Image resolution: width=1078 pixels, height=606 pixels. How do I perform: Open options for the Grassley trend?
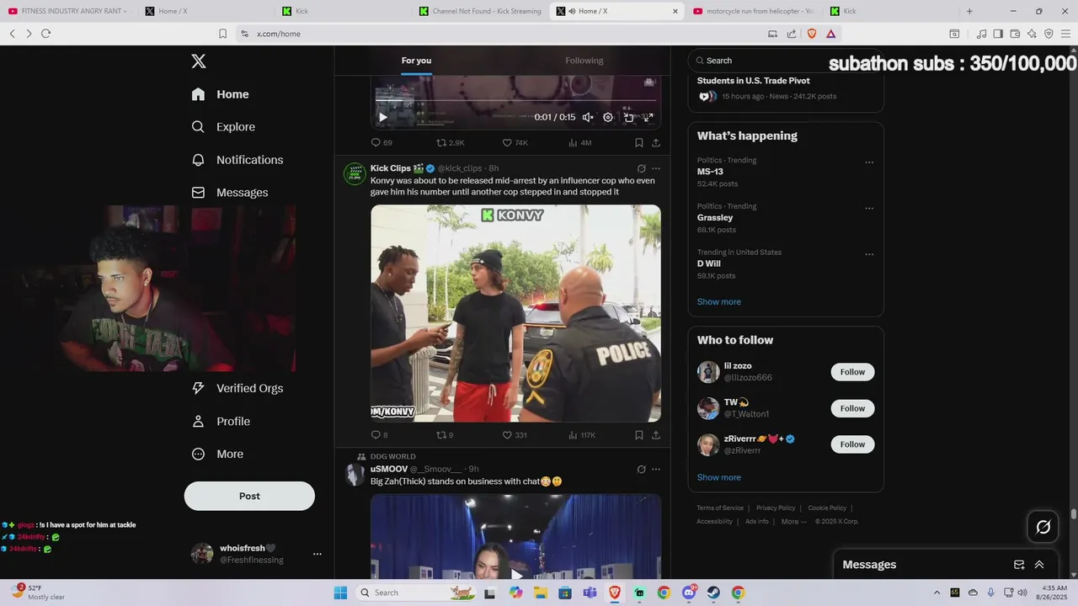click(x=869, y=209)
